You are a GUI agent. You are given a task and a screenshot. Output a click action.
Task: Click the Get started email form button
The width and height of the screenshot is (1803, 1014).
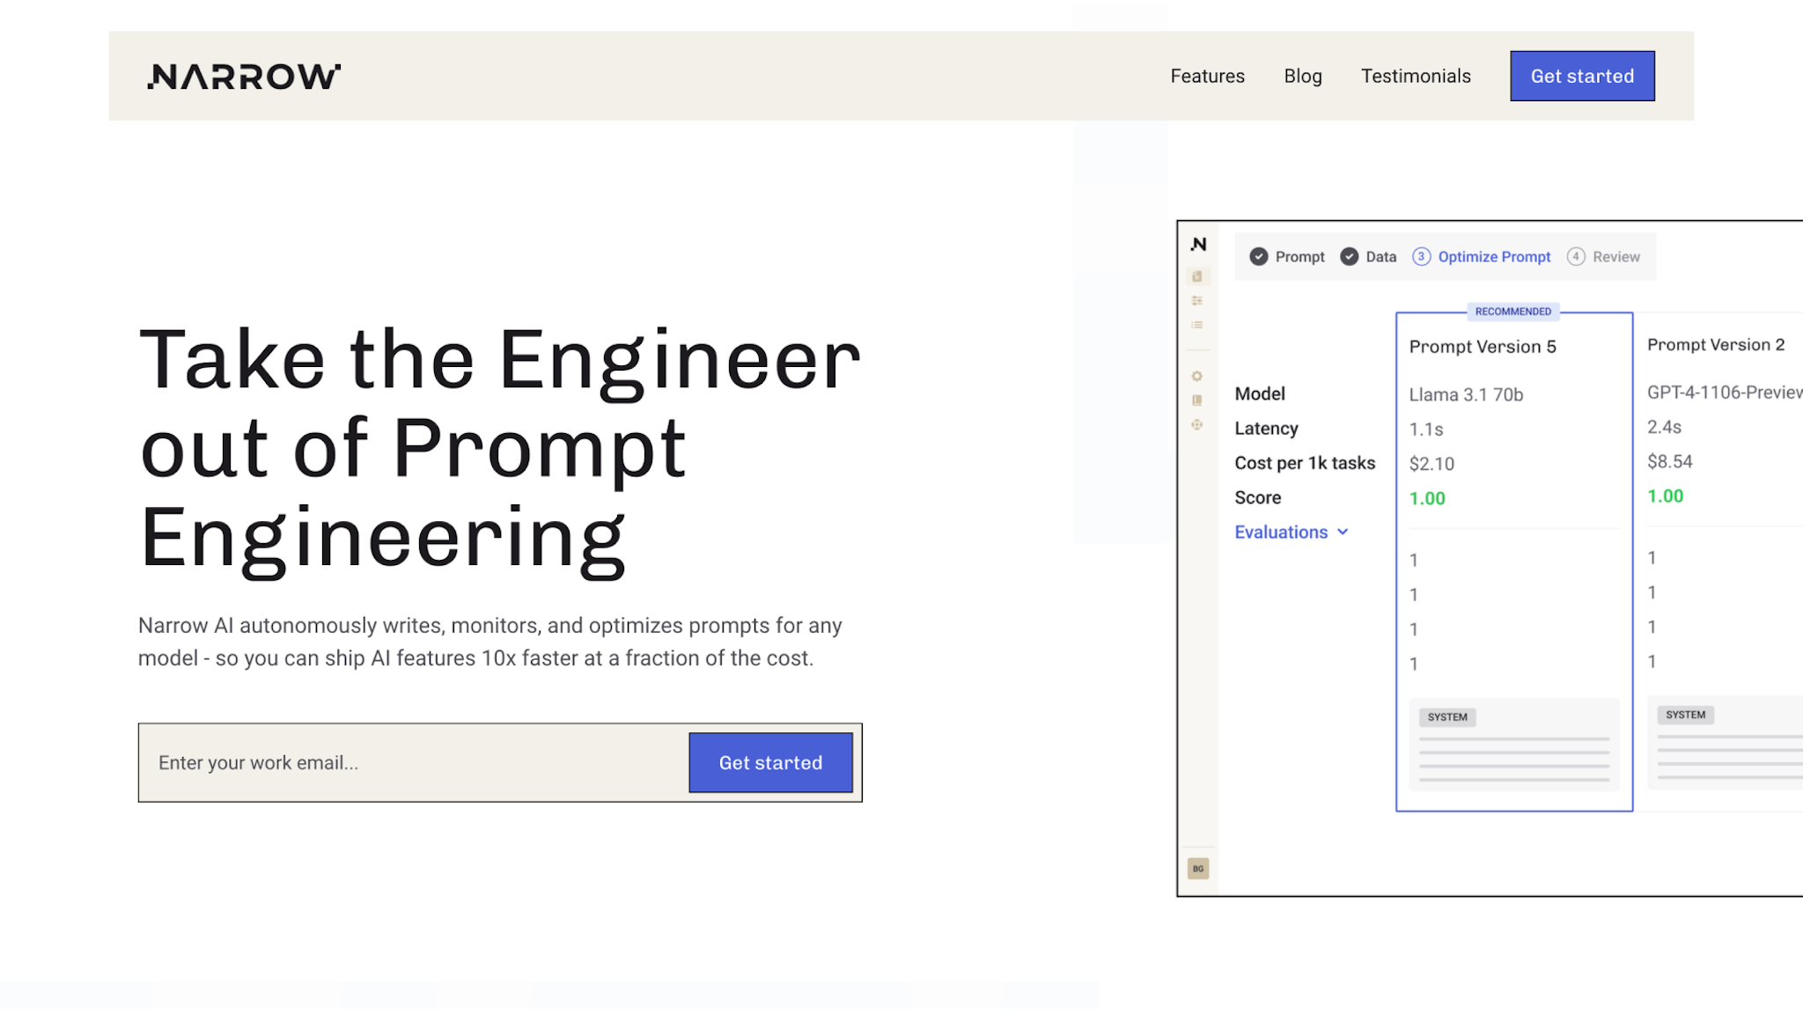[x=770, y=761]
